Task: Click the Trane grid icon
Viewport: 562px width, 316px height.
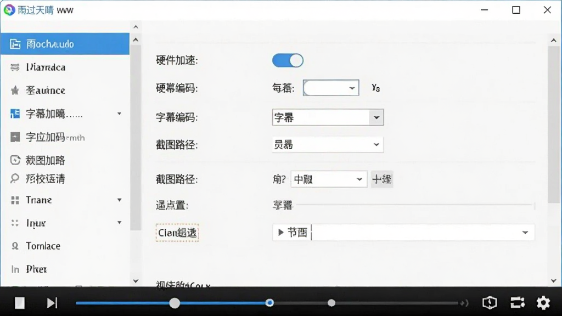Action: coord(15,200)
